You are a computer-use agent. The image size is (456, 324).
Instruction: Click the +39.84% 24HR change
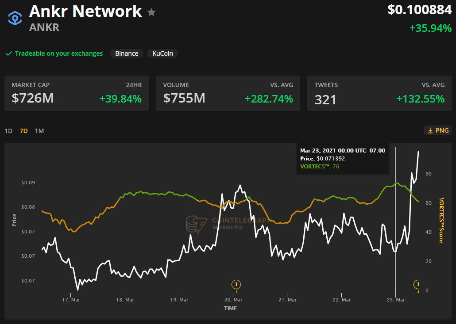coord(120,99)
